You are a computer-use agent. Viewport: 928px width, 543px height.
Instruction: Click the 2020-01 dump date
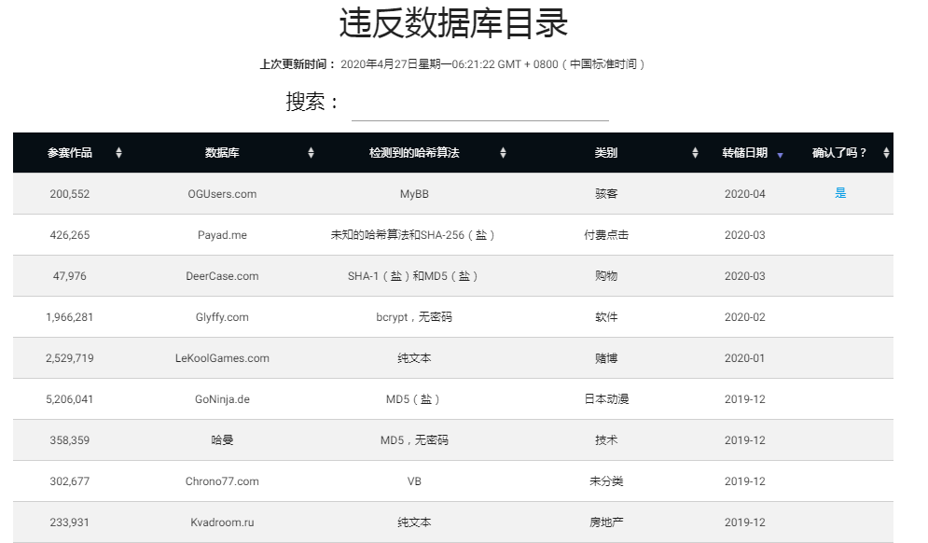pos(744,358)
